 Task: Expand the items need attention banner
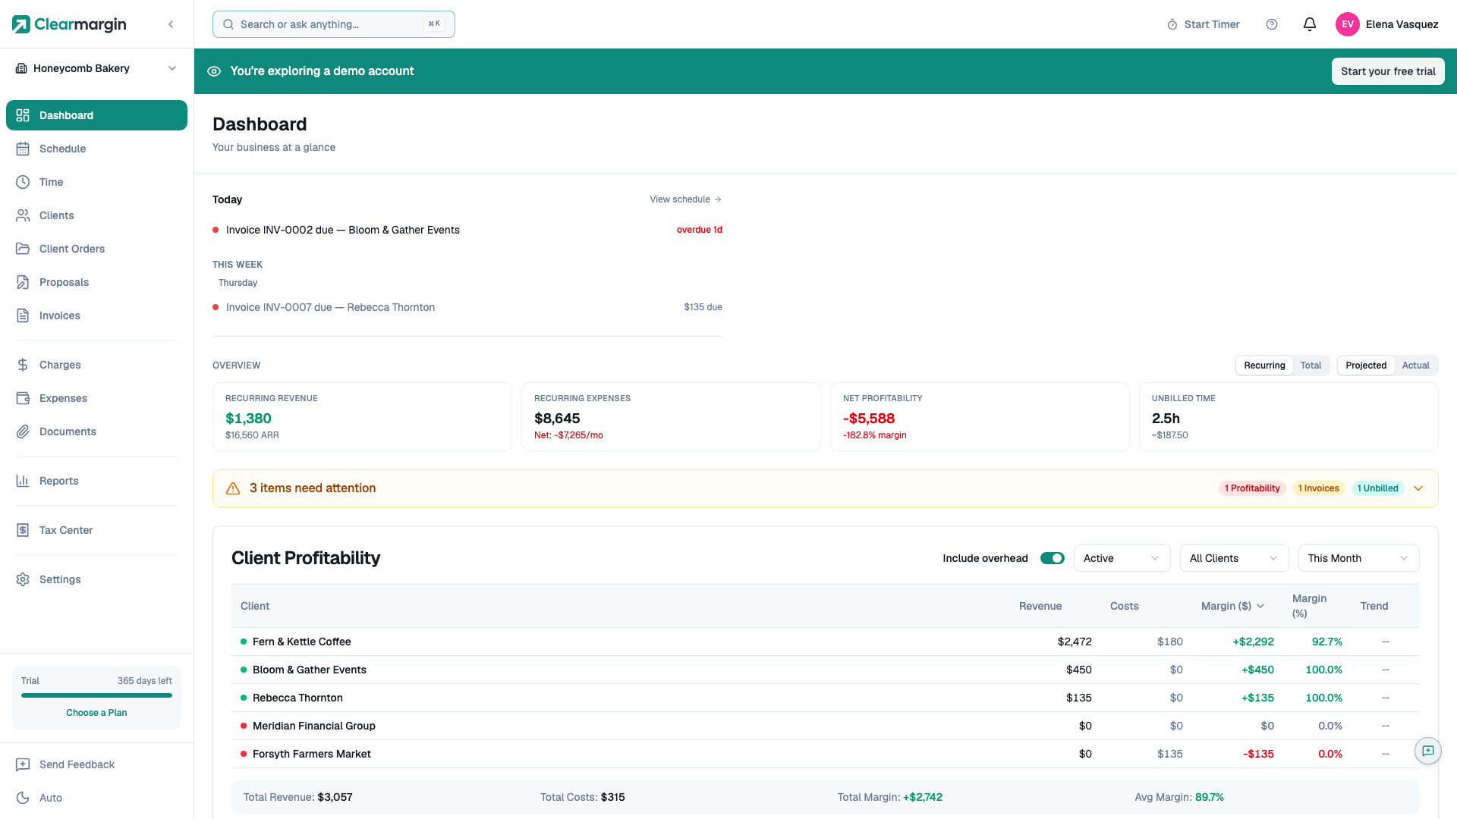point(1418,488)
